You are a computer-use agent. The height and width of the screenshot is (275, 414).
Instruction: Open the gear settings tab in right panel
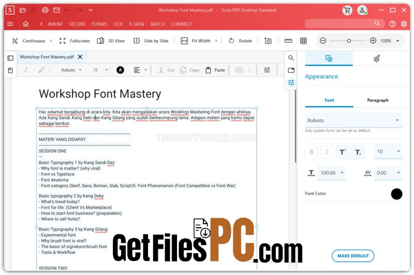377,58
